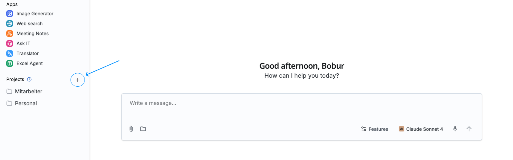The width and height of the screenshot is (513, 160).
Task: Click the Meeting Notes app icon
Action: (10, 34)
